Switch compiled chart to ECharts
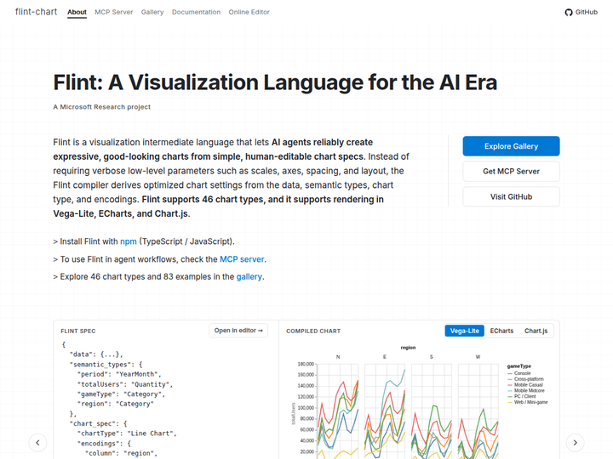The height and width of the screenshot is (459, 613). click(501, 331)
